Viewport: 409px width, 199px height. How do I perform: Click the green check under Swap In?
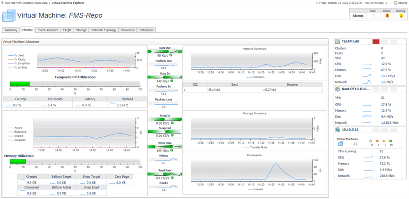click(x=172, y=123)
